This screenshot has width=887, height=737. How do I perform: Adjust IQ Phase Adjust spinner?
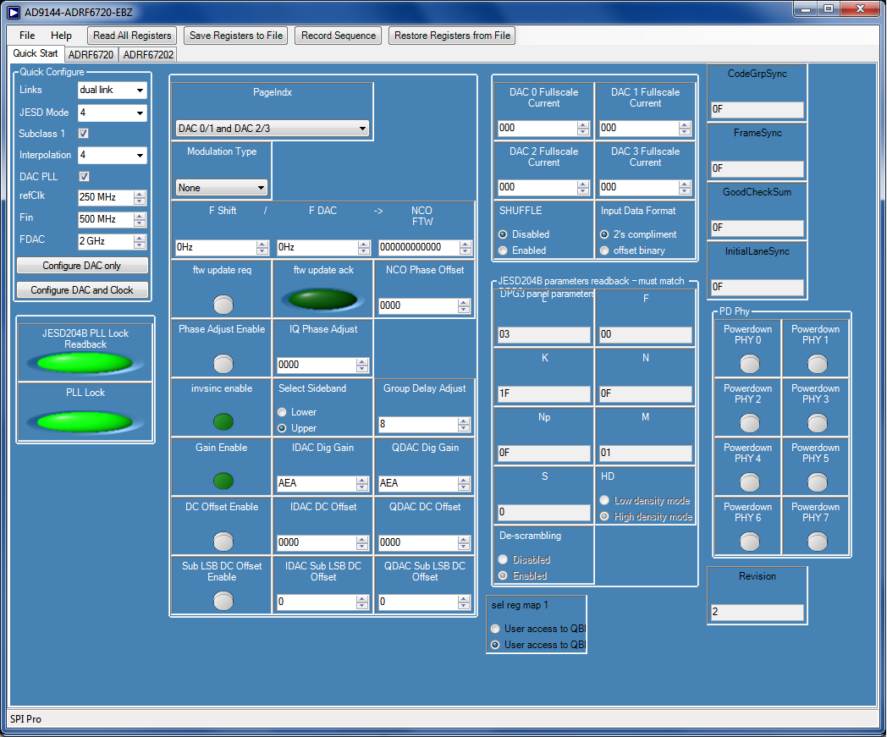click(x=362, y=366)
